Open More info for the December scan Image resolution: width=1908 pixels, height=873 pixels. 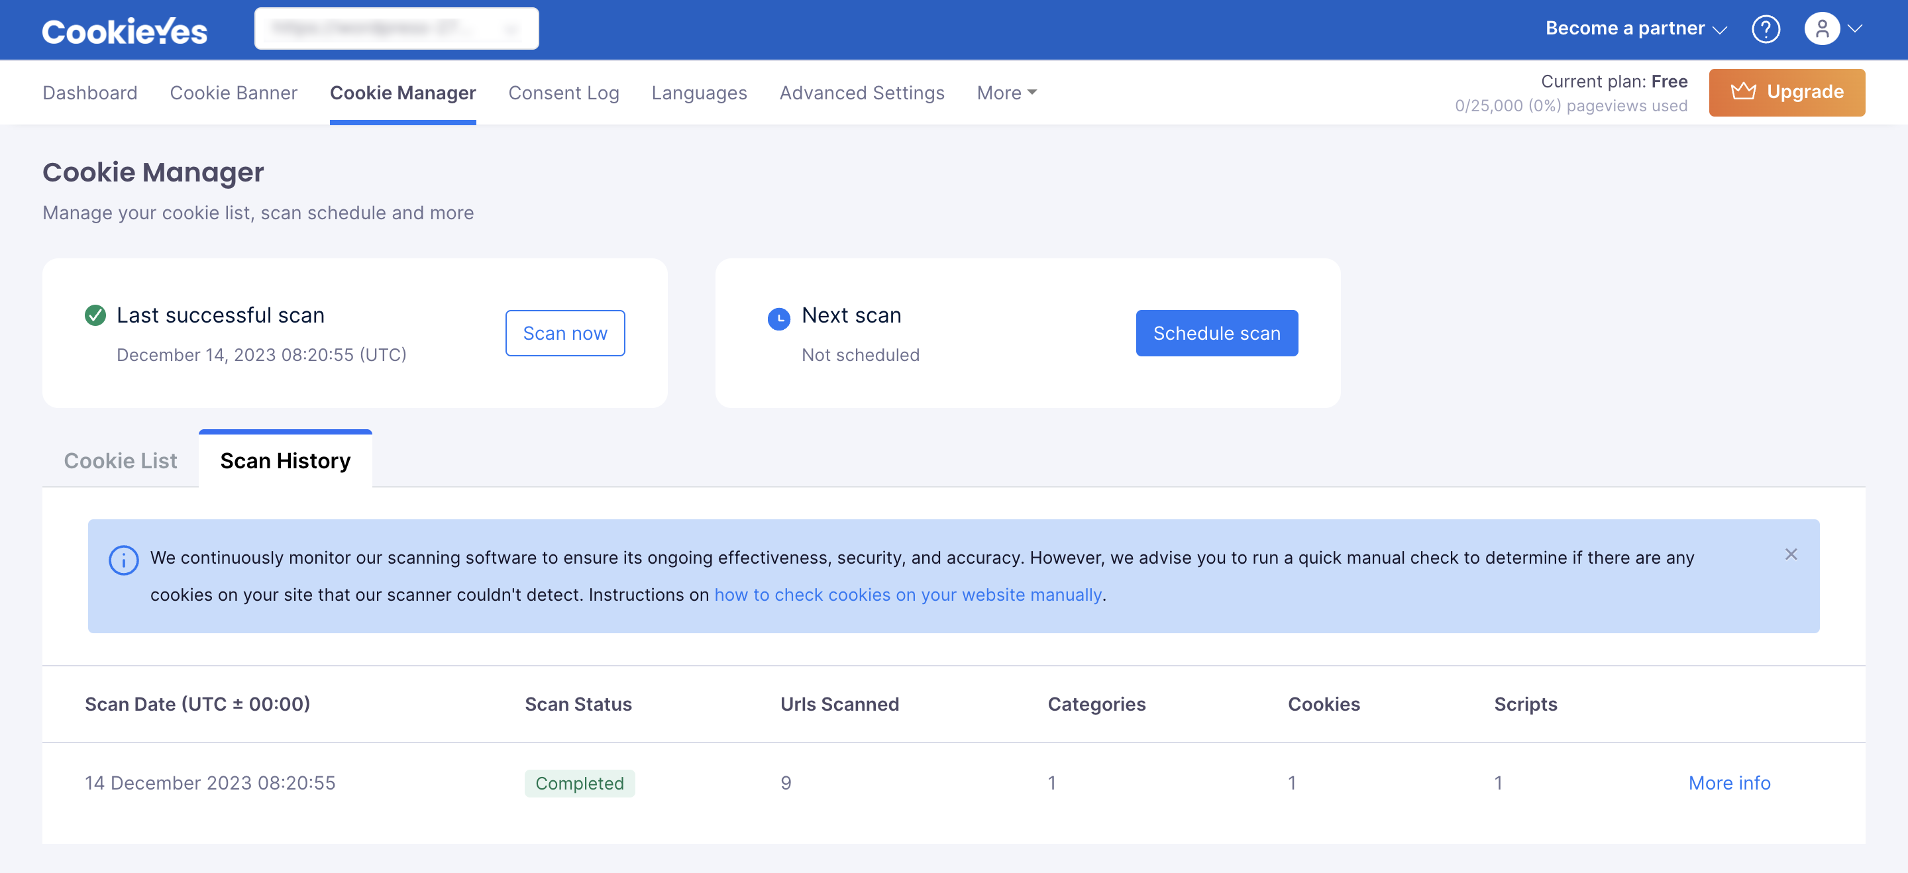[x=1728, y=783]
